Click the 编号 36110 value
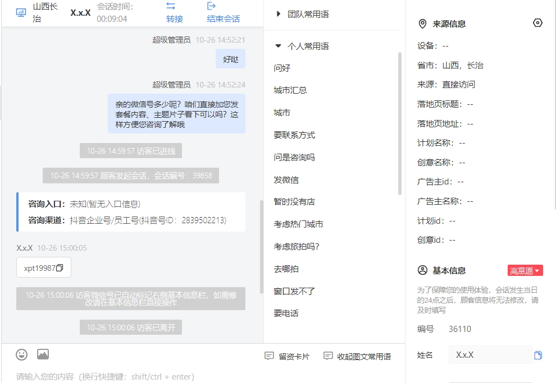Image resolution: width=556 pixels, height=383 pixels. coord(460,329)
